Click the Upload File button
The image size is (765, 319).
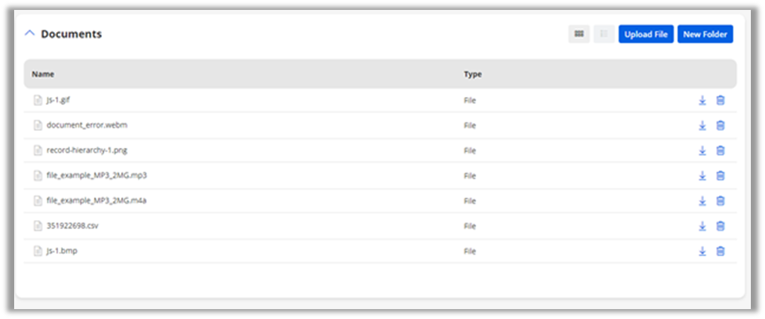tap(645, 34)
